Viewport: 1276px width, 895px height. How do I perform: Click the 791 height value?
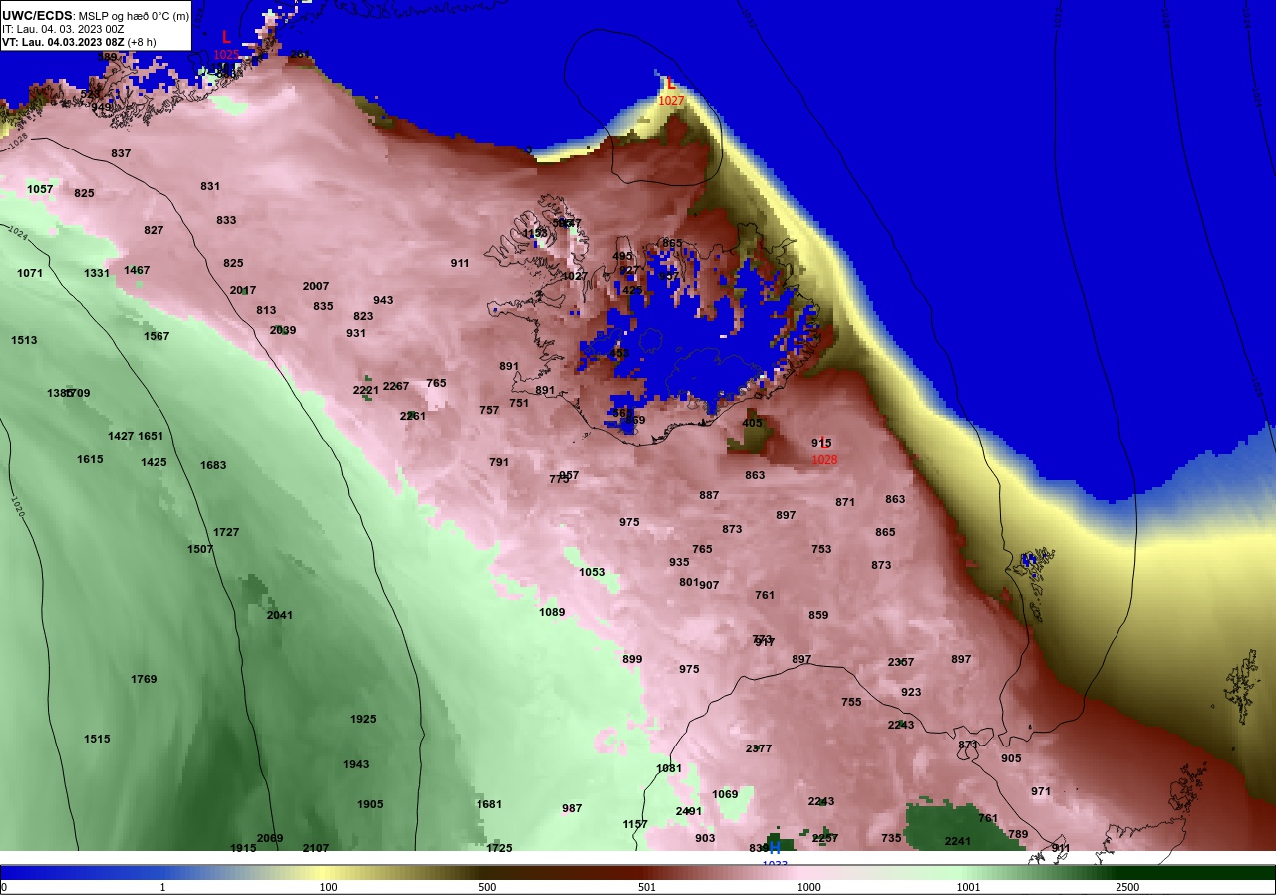coord(499,462)
